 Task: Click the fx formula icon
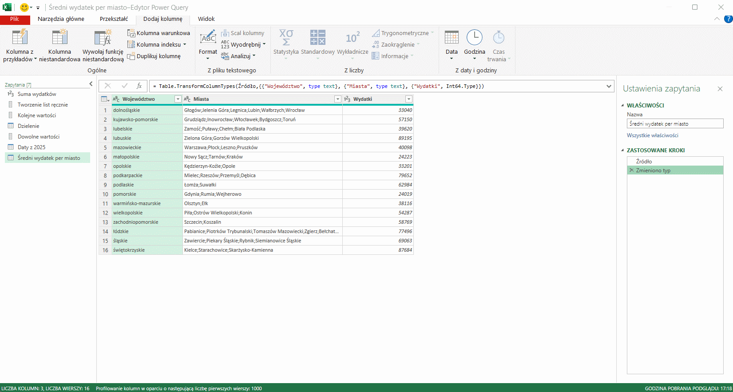139,86
